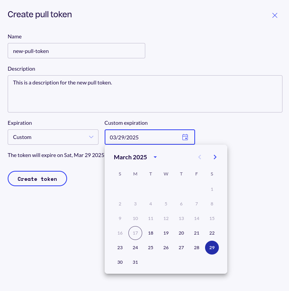Select March 20 in the date picker
This screenshot has height=291, width=289.
click(x=181, y=233)
